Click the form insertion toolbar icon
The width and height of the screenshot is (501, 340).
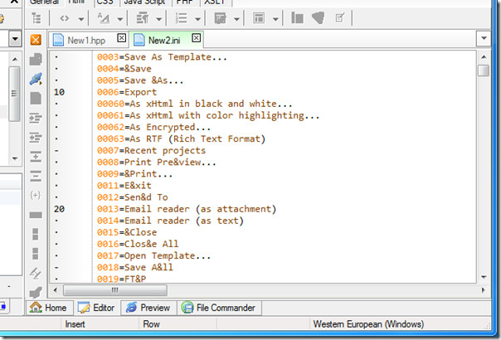tap(221, 18)
